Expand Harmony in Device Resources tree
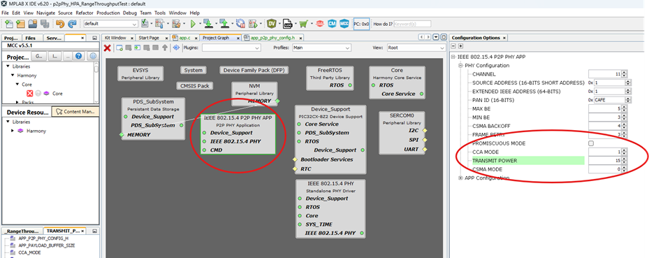Viewport: 649px width, 258px height. coord(13,131)
